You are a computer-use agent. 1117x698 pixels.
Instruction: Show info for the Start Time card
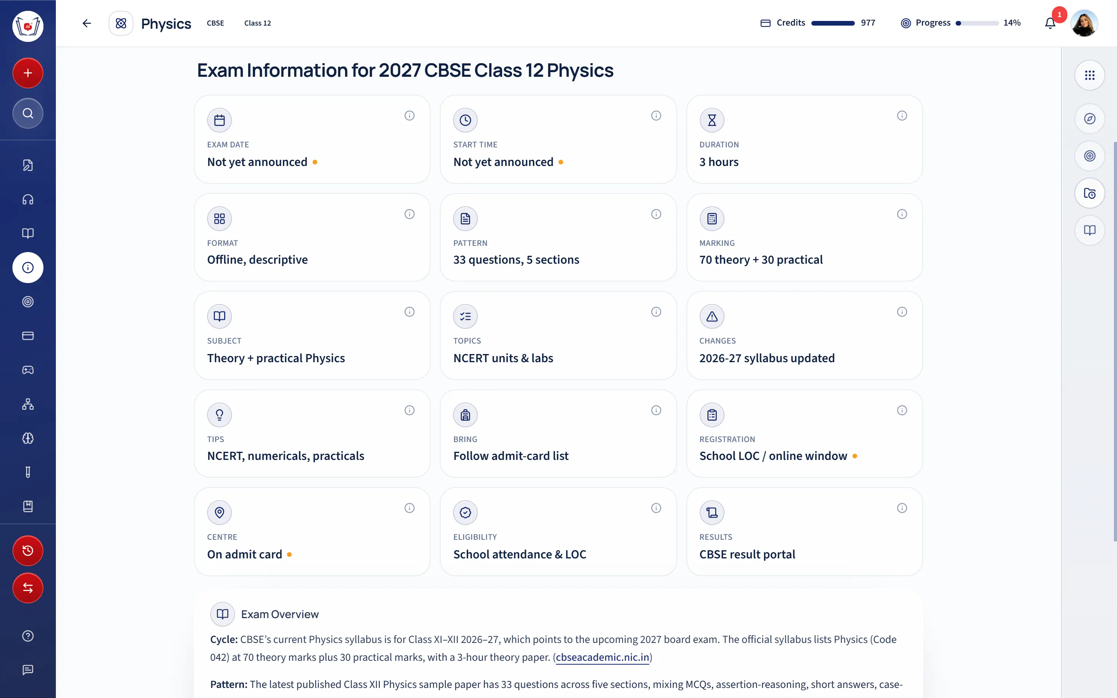pos(656,116)
